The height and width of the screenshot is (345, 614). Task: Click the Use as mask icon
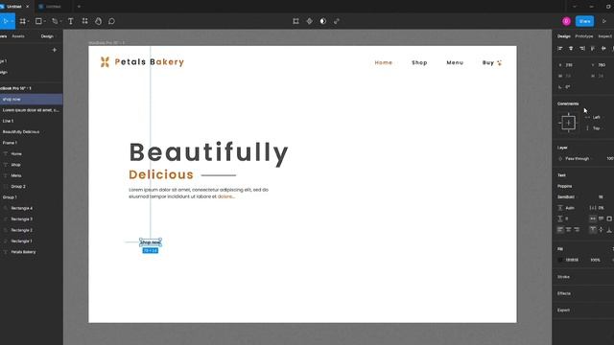tap(322, 21)
